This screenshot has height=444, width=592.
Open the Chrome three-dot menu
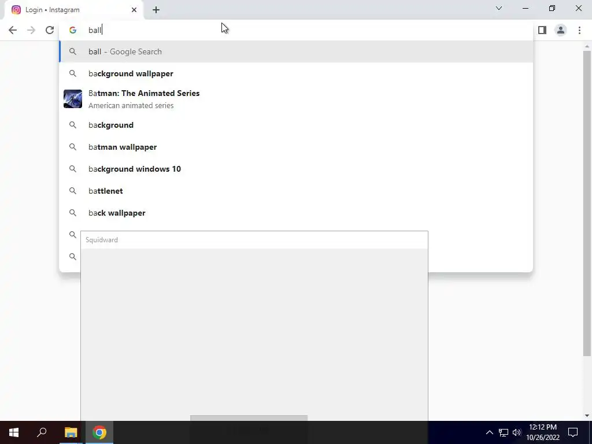[579, 30]
